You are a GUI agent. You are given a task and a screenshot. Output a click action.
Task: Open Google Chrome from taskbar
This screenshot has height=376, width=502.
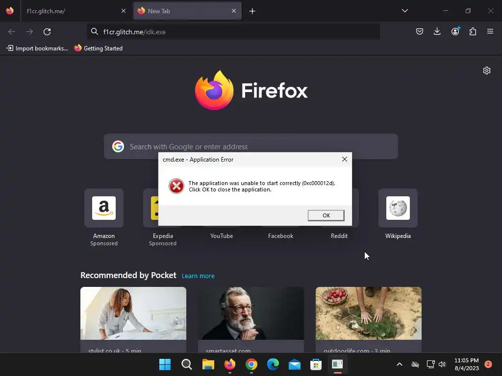tap(251, 364)
